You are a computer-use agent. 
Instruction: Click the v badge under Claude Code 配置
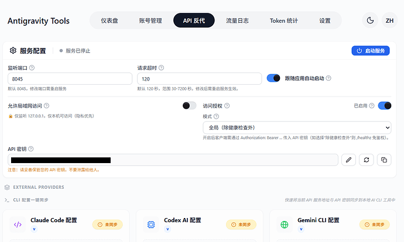[34, 229]
